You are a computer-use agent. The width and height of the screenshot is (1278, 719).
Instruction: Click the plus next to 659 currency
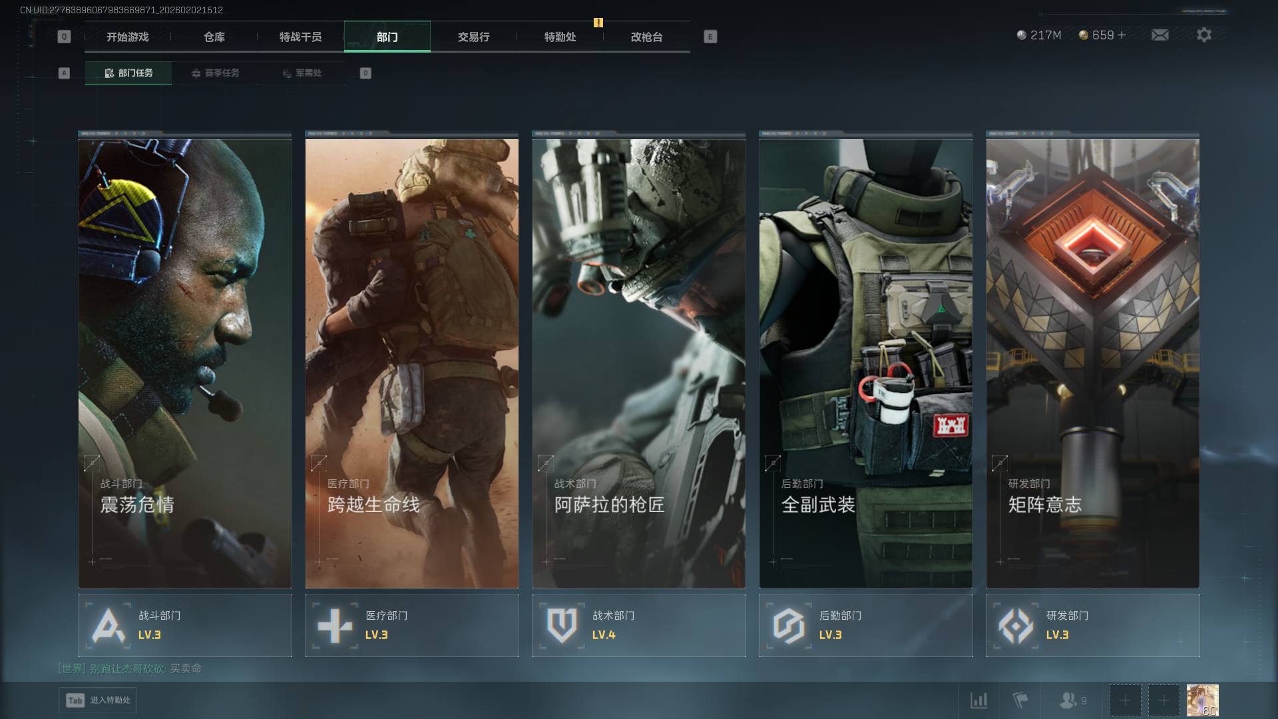point(1122,35)
